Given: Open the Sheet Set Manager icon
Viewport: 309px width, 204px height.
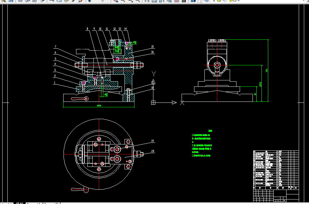Looking at the screenshot, I should click(169, 1).
